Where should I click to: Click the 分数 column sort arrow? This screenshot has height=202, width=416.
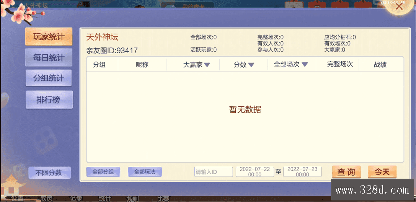pos(251,65)
